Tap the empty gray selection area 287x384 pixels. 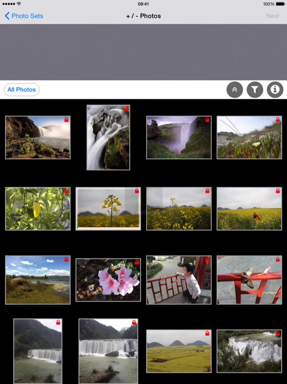point(143,52)
